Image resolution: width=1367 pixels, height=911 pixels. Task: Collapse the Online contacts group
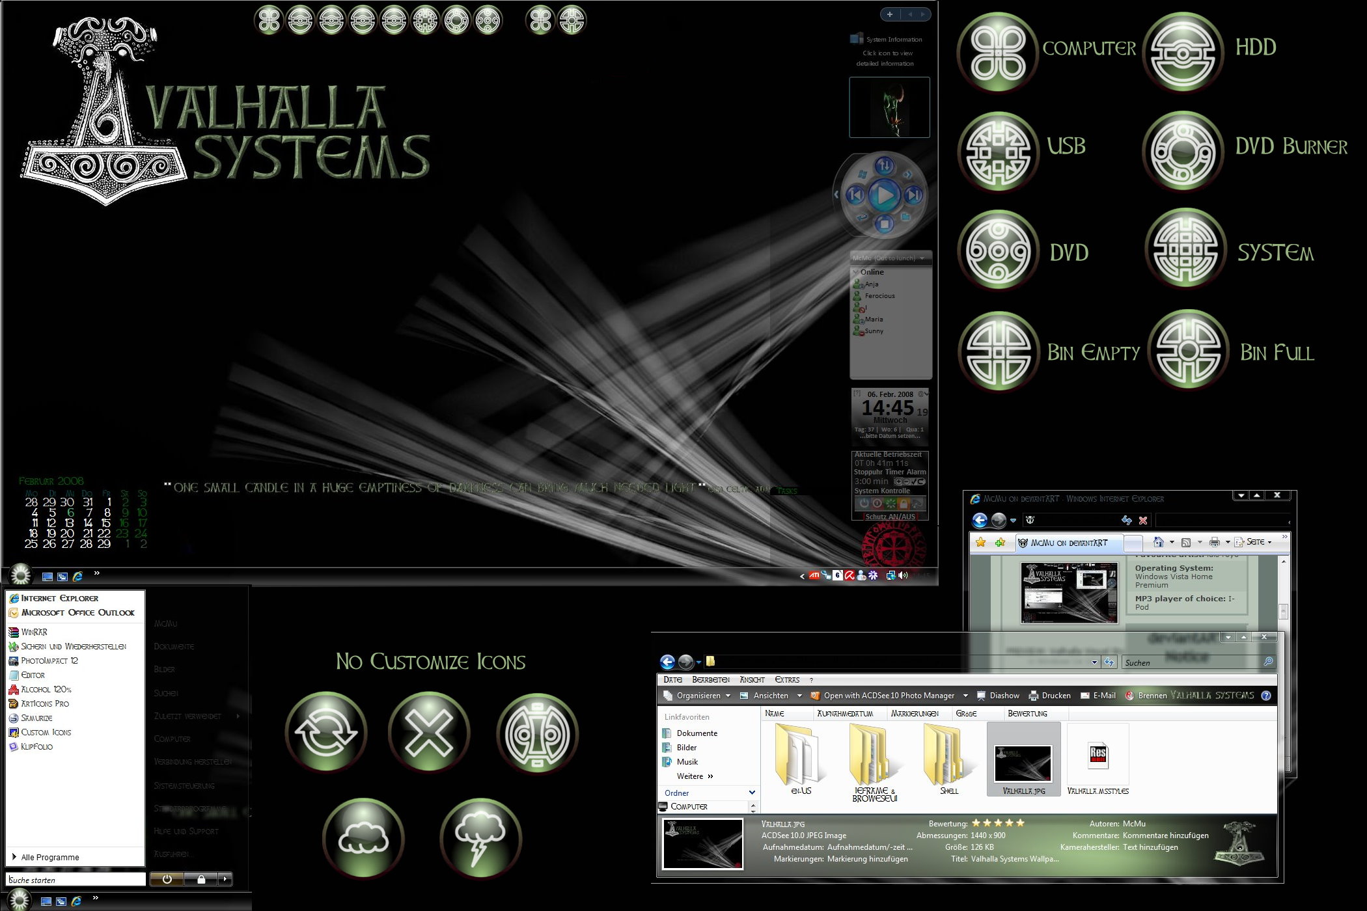[x=855, y=272]
